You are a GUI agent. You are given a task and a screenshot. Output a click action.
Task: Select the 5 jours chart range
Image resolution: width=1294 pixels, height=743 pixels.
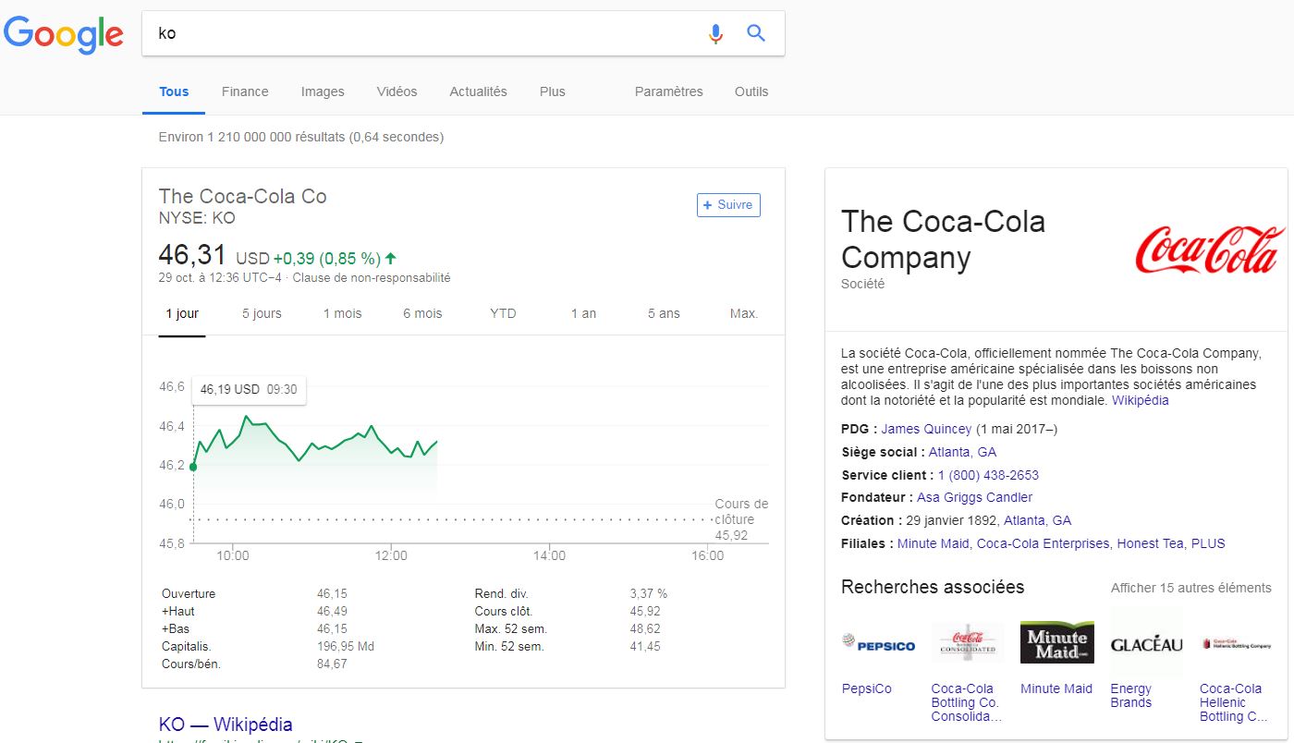(x=262, y=313)
